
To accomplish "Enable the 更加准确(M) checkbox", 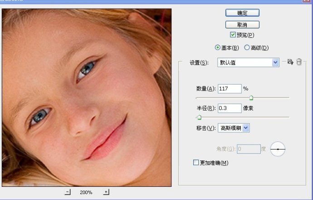I will pos(196,162).
